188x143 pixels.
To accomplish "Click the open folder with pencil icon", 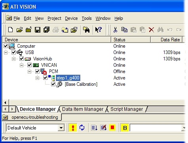I will point(74,30).
